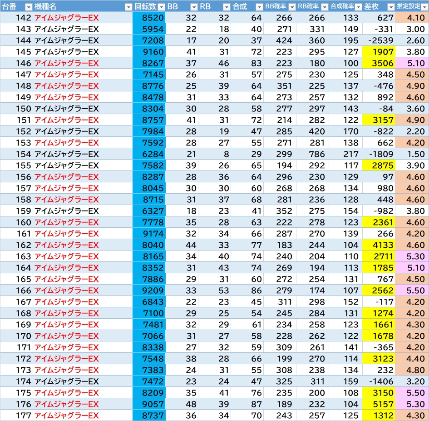Open the RB確率 column filter dropdown
The image size is (429, 421).
(x=325, y=7)
